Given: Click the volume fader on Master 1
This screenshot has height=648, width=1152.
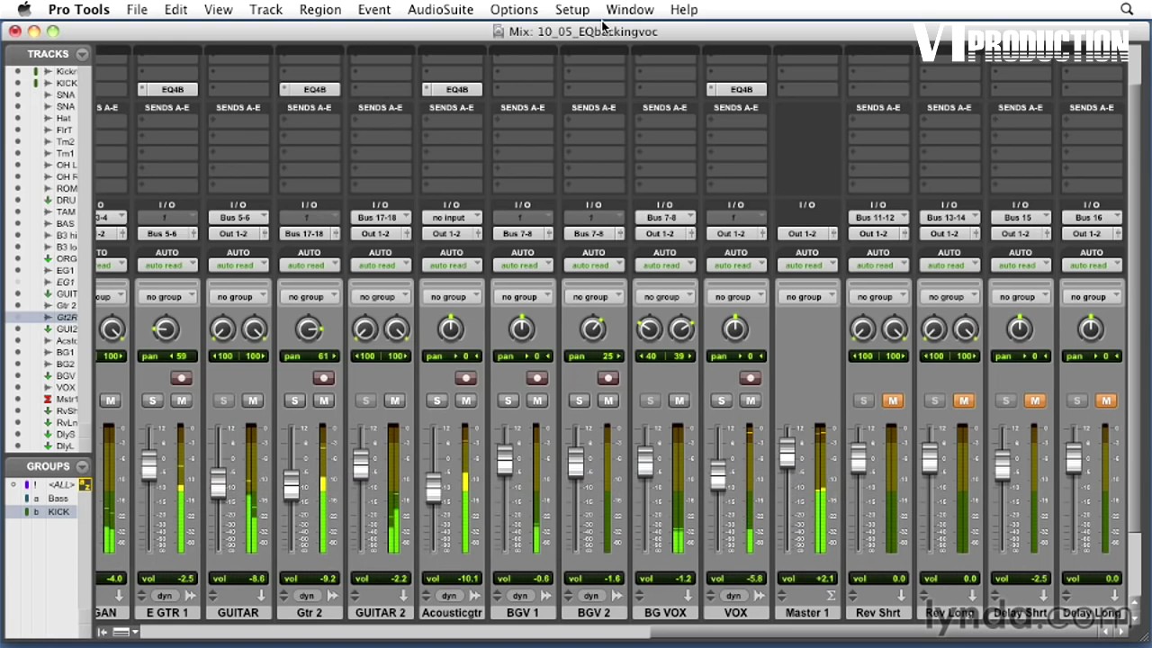Looking at the screenshot, I should (x=787, y=453).
